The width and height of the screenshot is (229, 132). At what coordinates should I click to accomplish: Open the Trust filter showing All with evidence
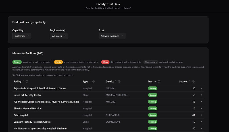(x=112, y=36)
